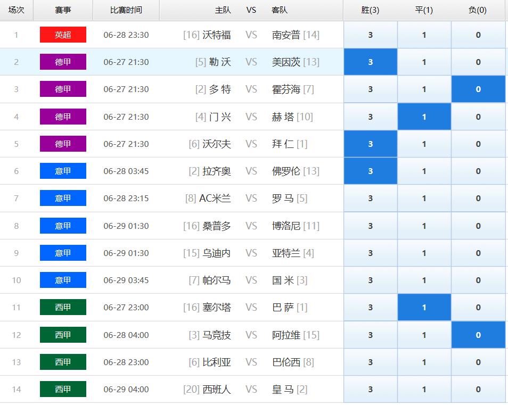Click the 平(1) column header
This screenshot has width=508, height=405.
[x=424, y=10]
